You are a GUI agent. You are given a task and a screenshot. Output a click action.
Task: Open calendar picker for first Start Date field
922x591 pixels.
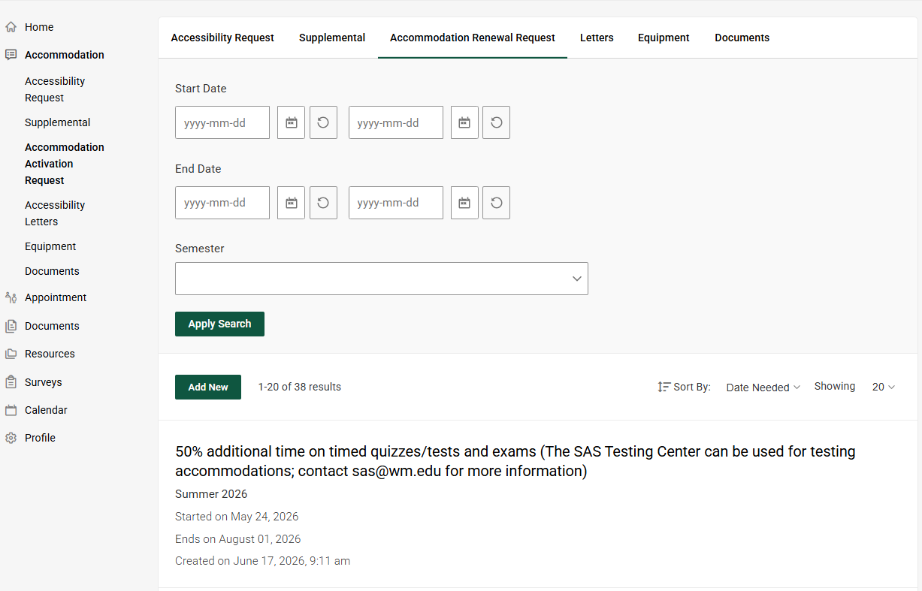click(x=291, y=122)
